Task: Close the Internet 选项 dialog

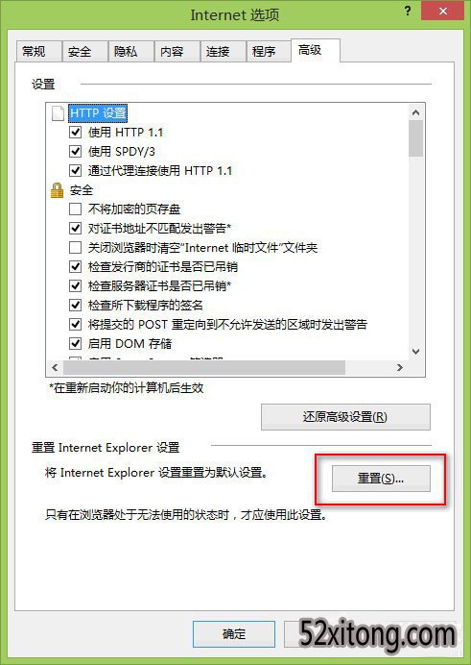Action: pyautogui.click(x=442, y=12)
